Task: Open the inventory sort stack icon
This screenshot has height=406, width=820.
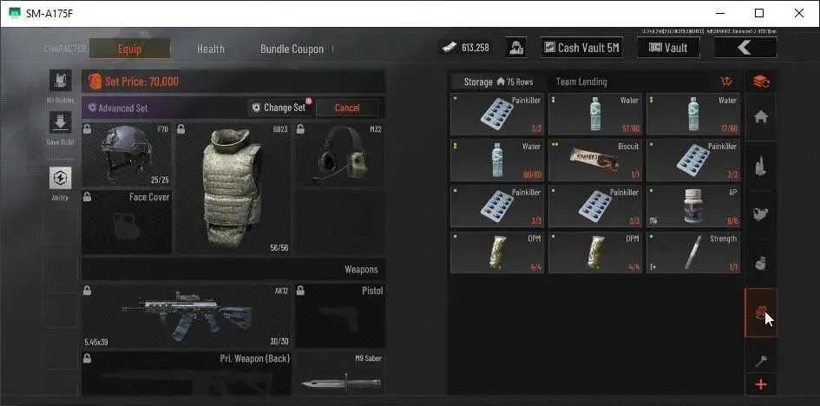Action: point(761,82)
